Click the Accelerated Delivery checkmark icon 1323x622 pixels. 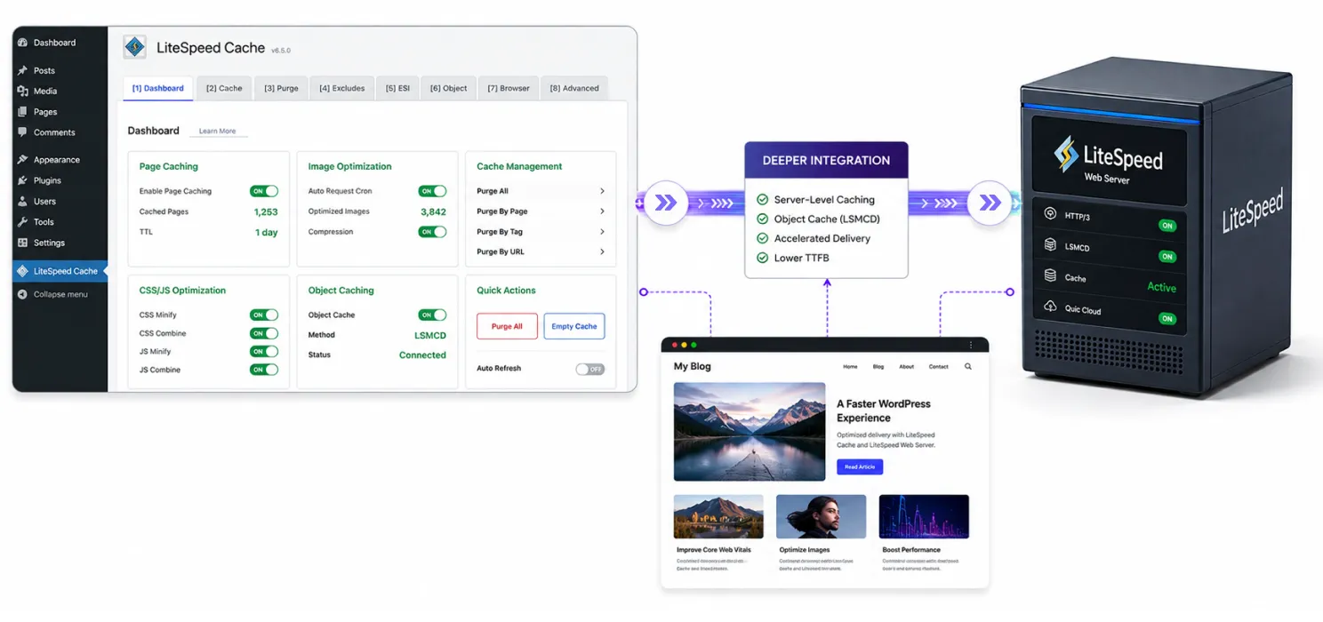(x=762, y=238)
